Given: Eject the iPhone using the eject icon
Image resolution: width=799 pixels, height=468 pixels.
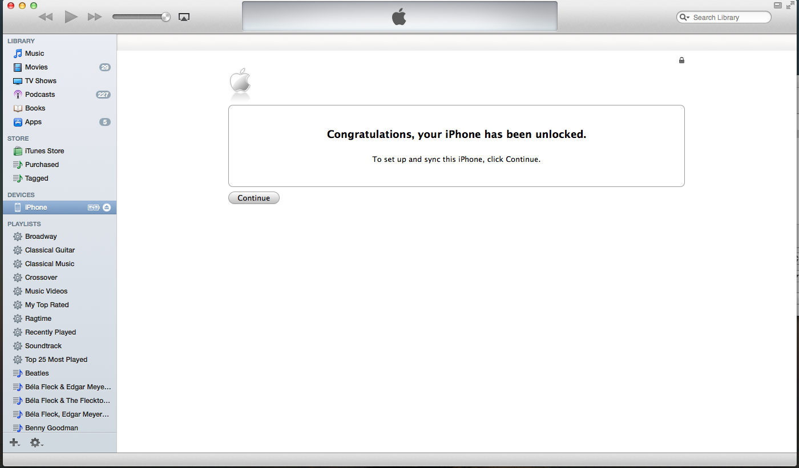Looking at the screenshot, I should pyautogui.click(x=107, y=207).
